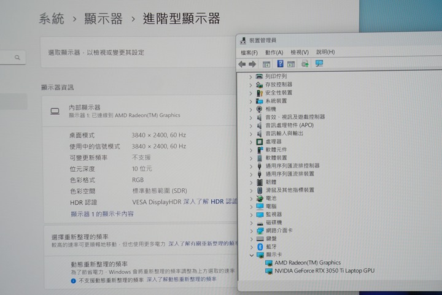
Task: Select the 電腦 tree item
Action: (271, 206)
